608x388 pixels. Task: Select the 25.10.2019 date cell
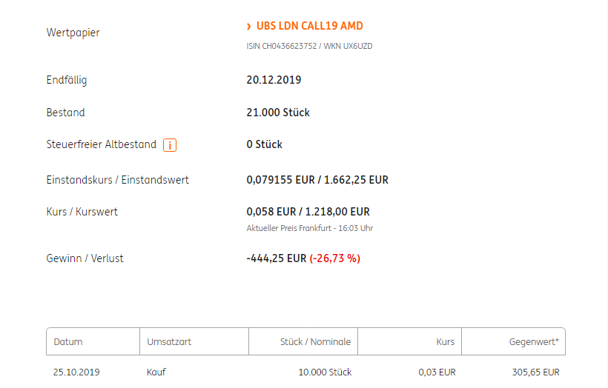[x=76, y=372]
